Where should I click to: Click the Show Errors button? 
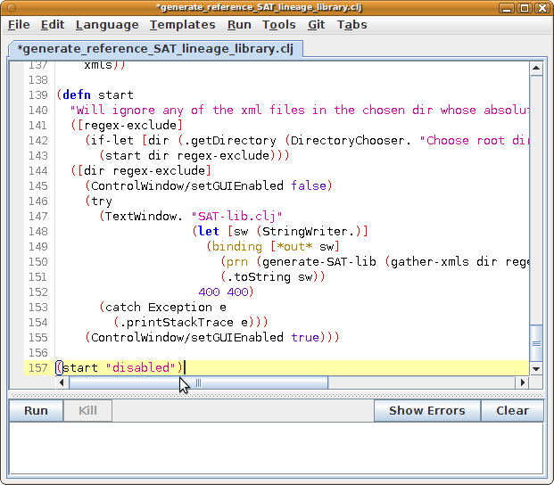pos(426,411)
